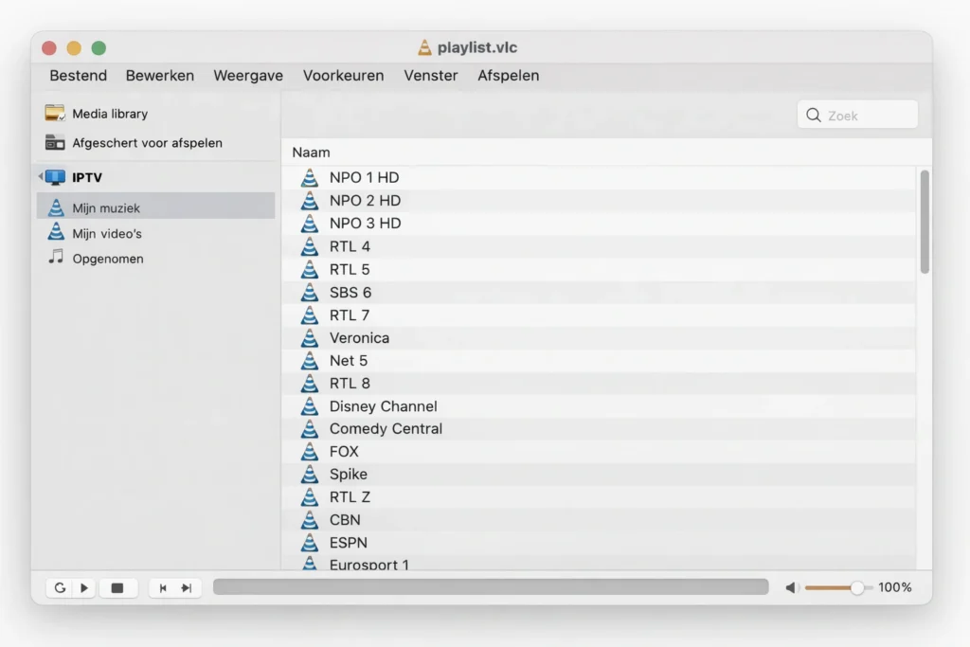Click the music note icon by Opgenomen
Screen dimensions: 970x647
[56, 257]
